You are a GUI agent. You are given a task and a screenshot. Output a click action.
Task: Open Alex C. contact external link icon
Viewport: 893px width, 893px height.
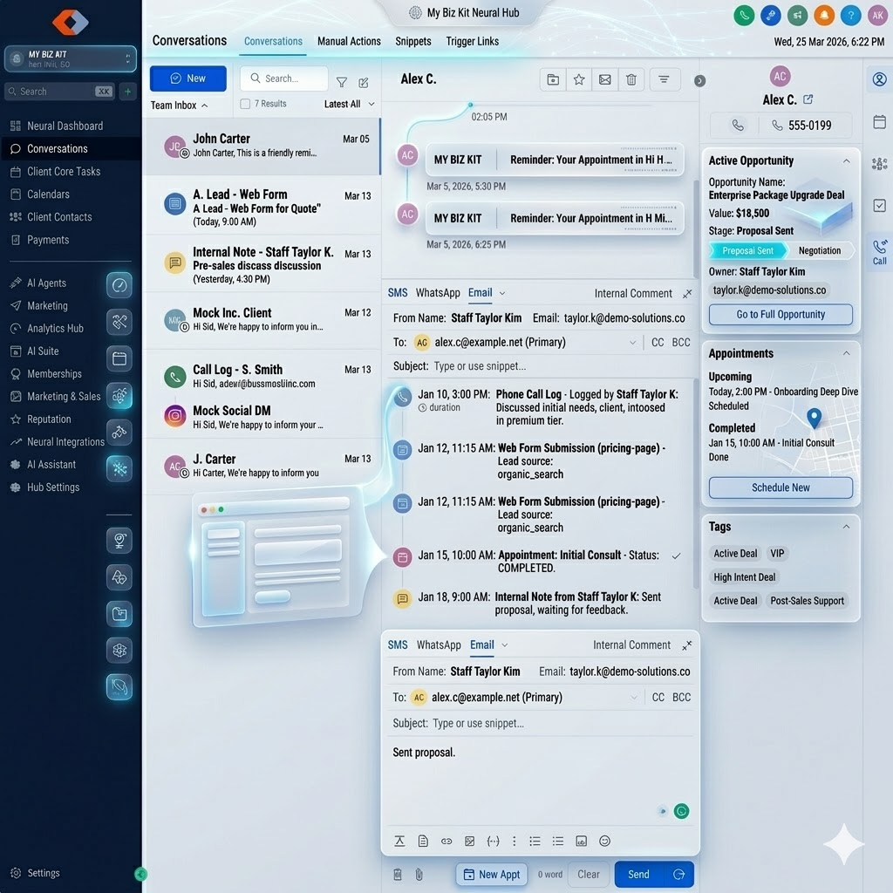pyautogui.click(x=808, y=99)
